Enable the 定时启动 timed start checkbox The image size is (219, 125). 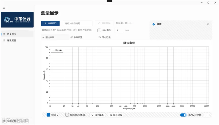99,30
